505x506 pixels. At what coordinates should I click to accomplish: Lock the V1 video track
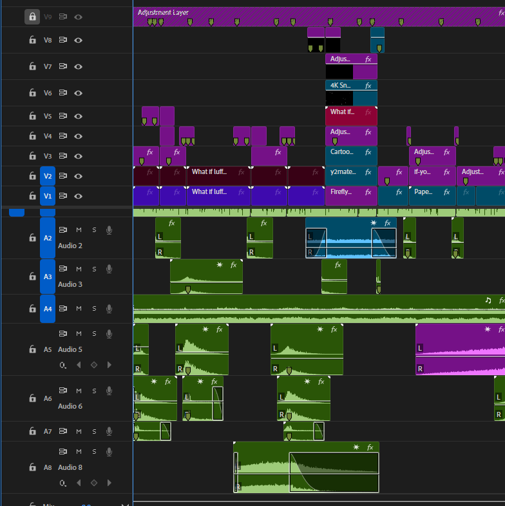point(32,196)
